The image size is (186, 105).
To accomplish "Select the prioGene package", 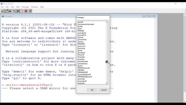I will (x=82, y=52).
